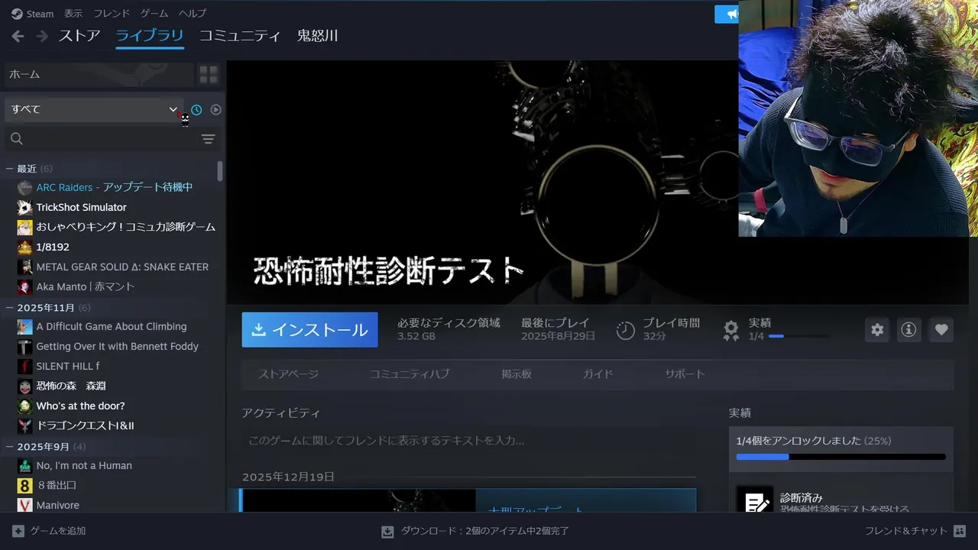Click the Manivore game icon
The image size is (978, 550).
coord(24,505)
